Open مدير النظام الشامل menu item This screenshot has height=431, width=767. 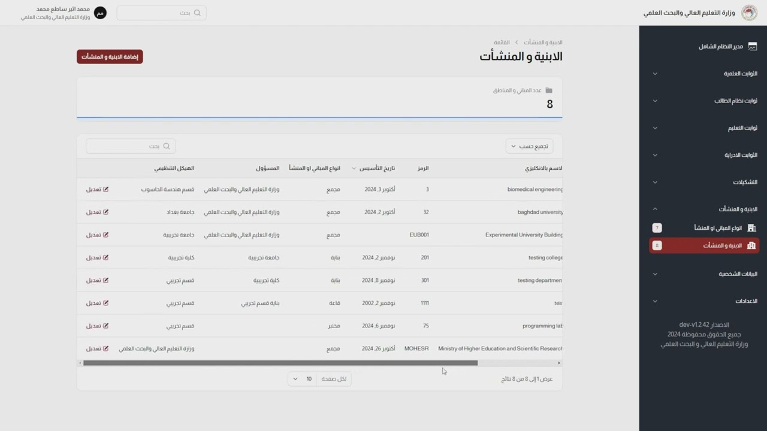coord(704,46)
